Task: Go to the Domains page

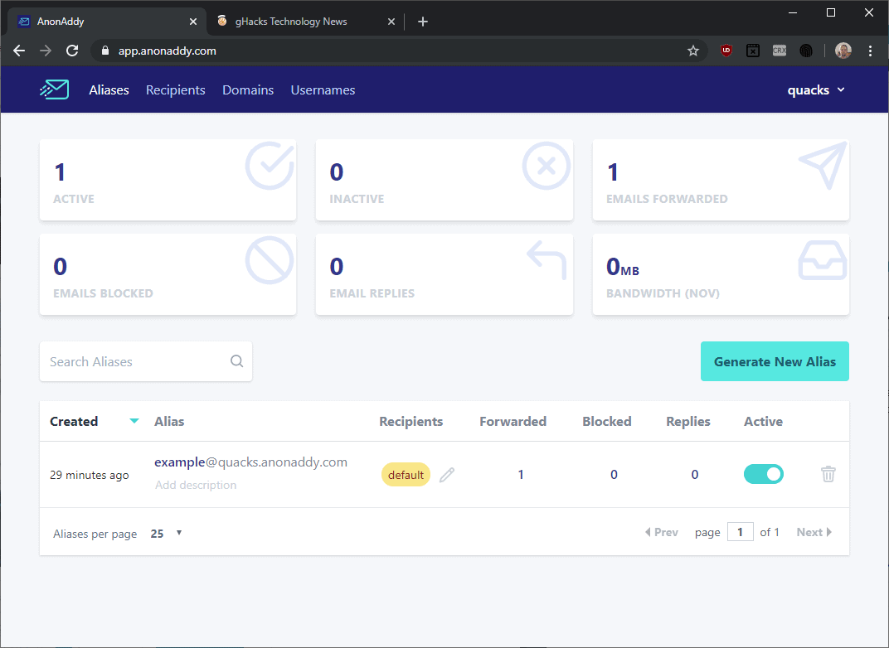Action: 248,89
